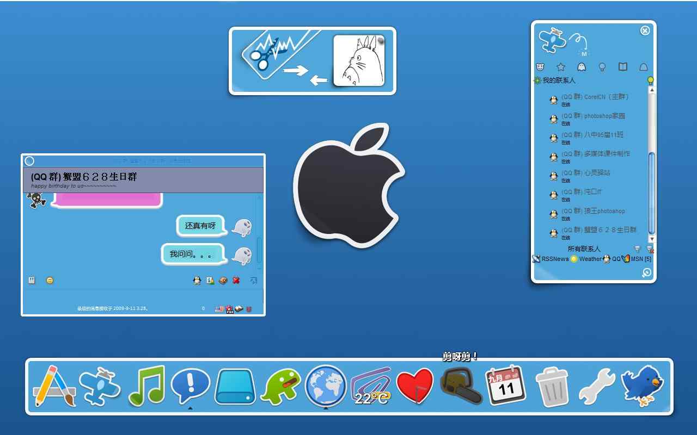The width and height of the screenshot is (697, 435).
Task: Select contact (QQ 群) 沌口IT
Action: pyautogui.click(x=575, y=195)
